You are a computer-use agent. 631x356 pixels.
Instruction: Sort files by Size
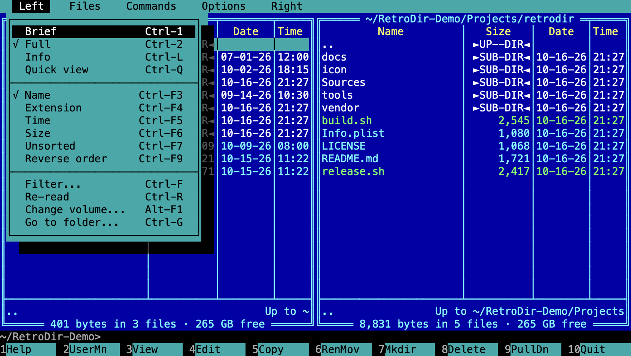(x=104, y=133)
